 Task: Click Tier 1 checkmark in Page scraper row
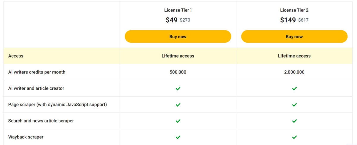(178, 105)
